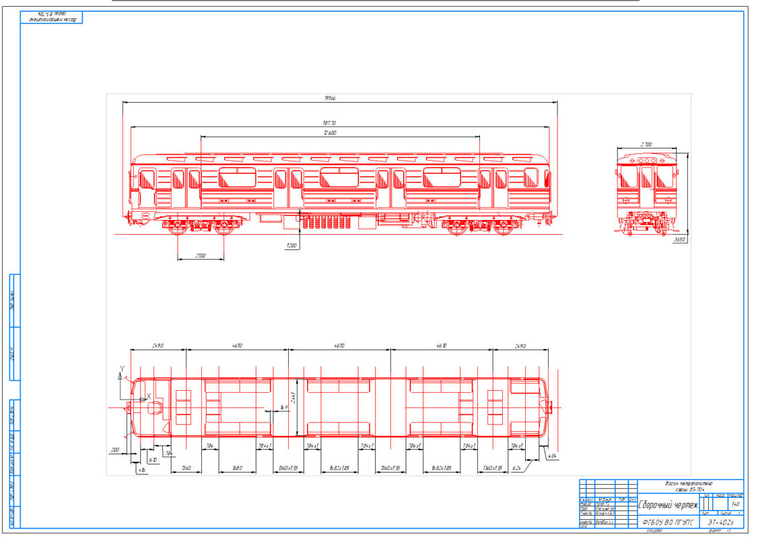Click the Сборочный чертеж title block cell
758x538 pixels.
(668, 505)
